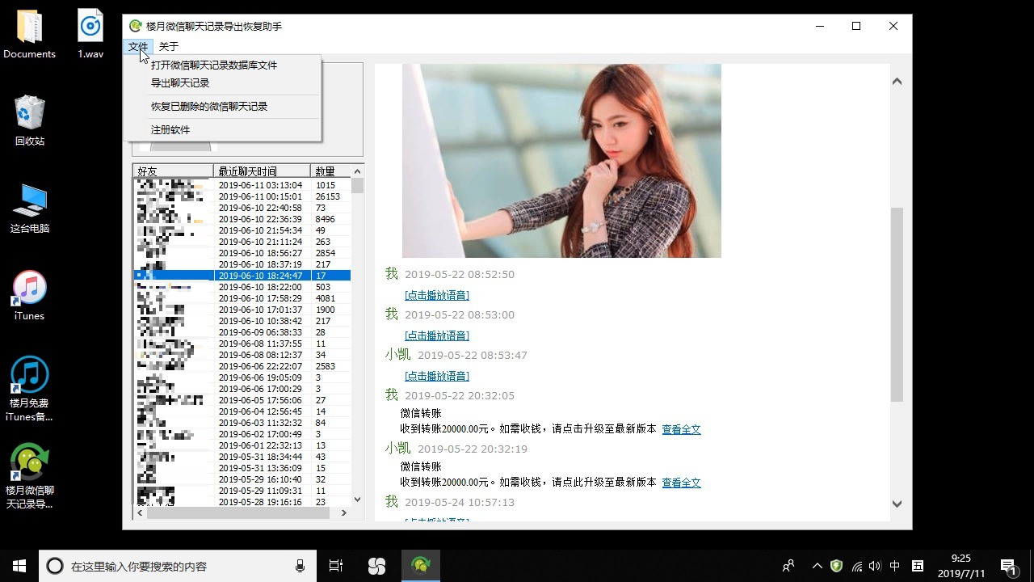Open the People icon in system tray
Image resolution: width=1034 pixels, height=582 pixels.
tap(789, 566)
